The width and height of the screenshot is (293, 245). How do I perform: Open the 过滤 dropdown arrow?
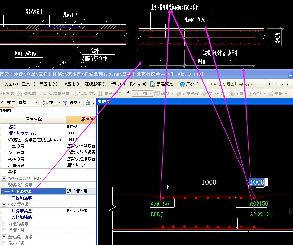80,103
